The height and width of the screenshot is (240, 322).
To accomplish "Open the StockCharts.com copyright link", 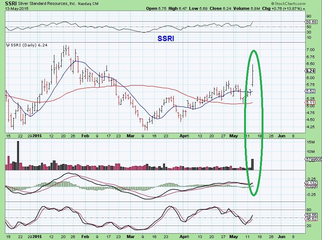I will point(288,3).
